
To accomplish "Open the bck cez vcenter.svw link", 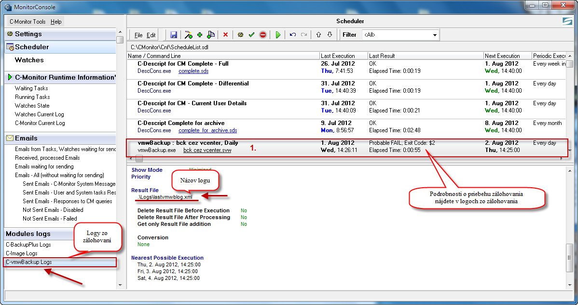I will [x=207, y=150].
